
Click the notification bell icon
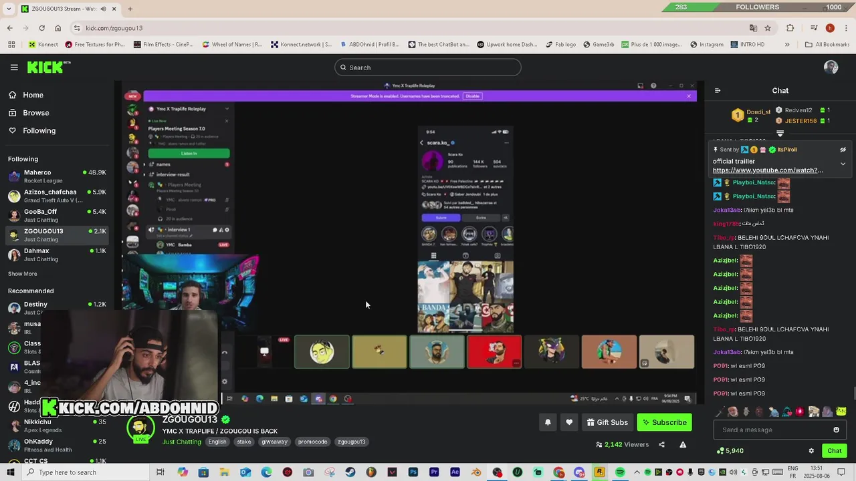click(x=548, y=422)
